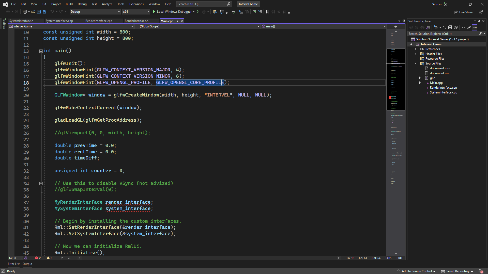Switch to the RenderInterface.cpp tab
Image resolution: width=488 pixels, height=274 pixels.
pyautogui.click(x=99, y=21)
